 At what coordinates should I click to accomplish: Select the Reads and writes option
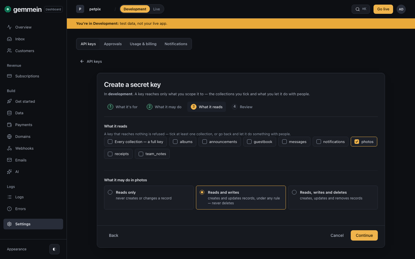coord(241,197)
